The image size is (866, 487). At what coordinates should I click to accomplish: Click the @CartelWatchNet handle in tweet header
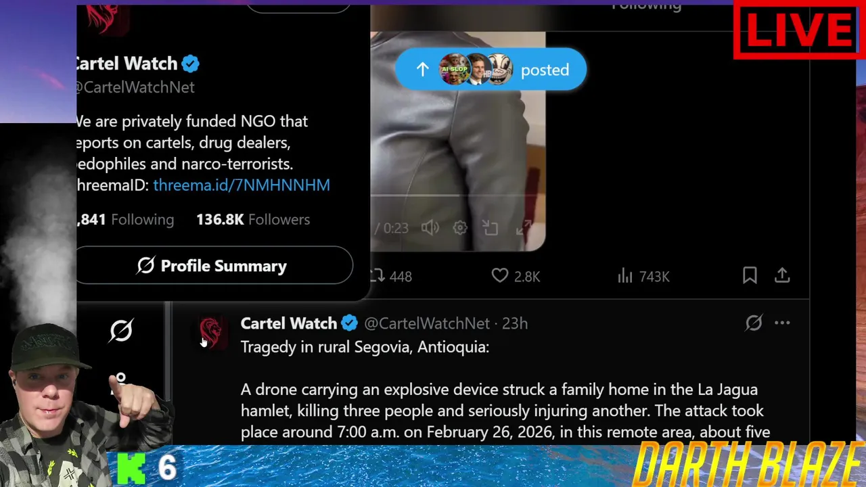point(426,323)
